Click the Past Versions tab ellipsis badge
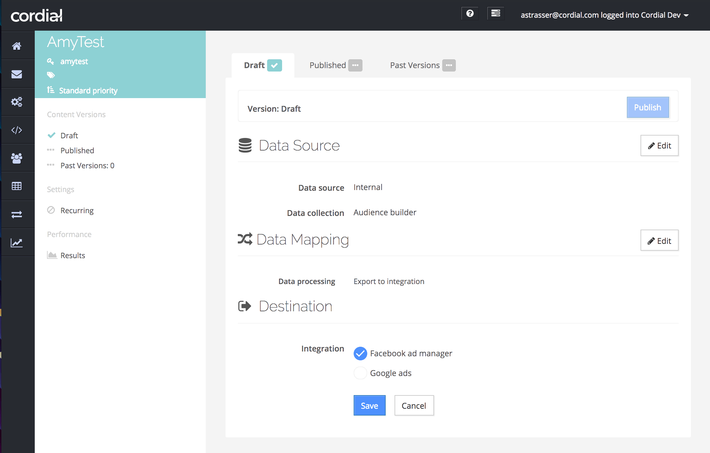The height and width of the screenshot is (453, 710). [x=449, y=65]
